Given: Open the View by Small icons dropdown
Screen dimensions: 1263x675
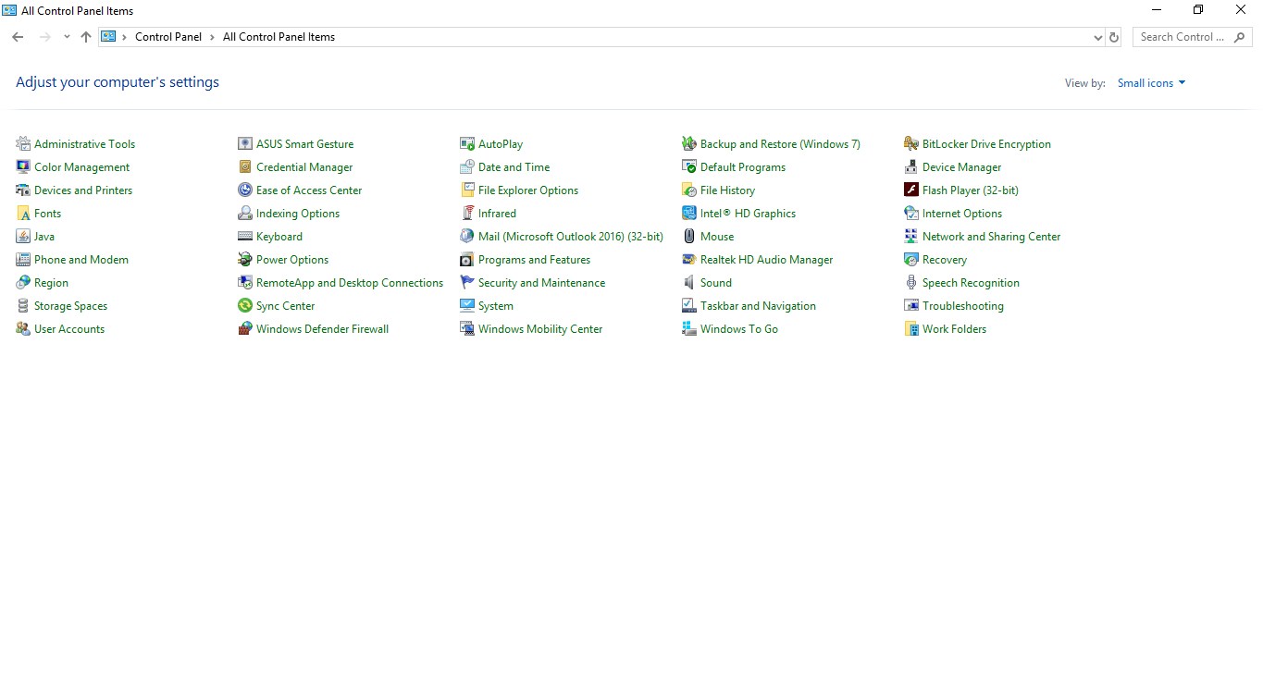Looking at the screenshot, I should click(1151, 83).
